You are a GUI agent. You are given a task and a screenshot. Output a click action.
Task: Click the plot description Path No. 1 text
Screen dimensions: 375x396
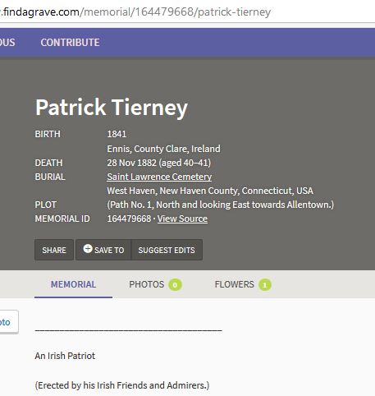pos(221,205)
